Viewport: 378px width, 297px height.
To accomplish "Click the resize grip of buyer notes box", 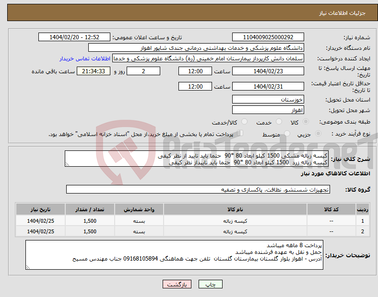I will pos(28,267).
